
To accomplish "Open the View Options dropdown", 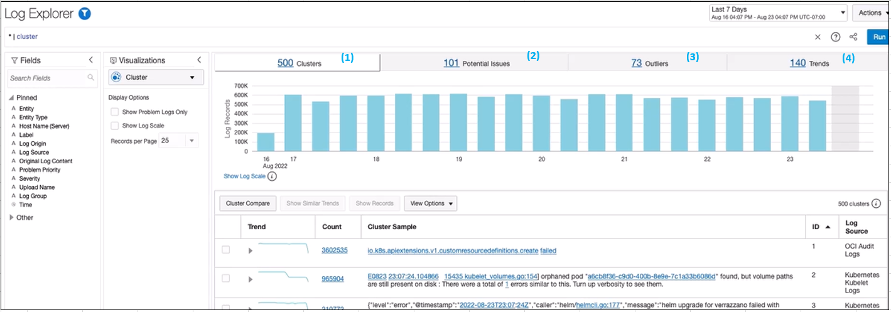I will (430, 203).
